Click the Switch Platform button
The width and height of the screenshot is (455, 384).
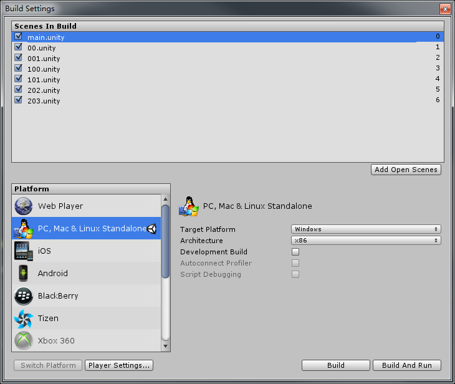point(48,365)
